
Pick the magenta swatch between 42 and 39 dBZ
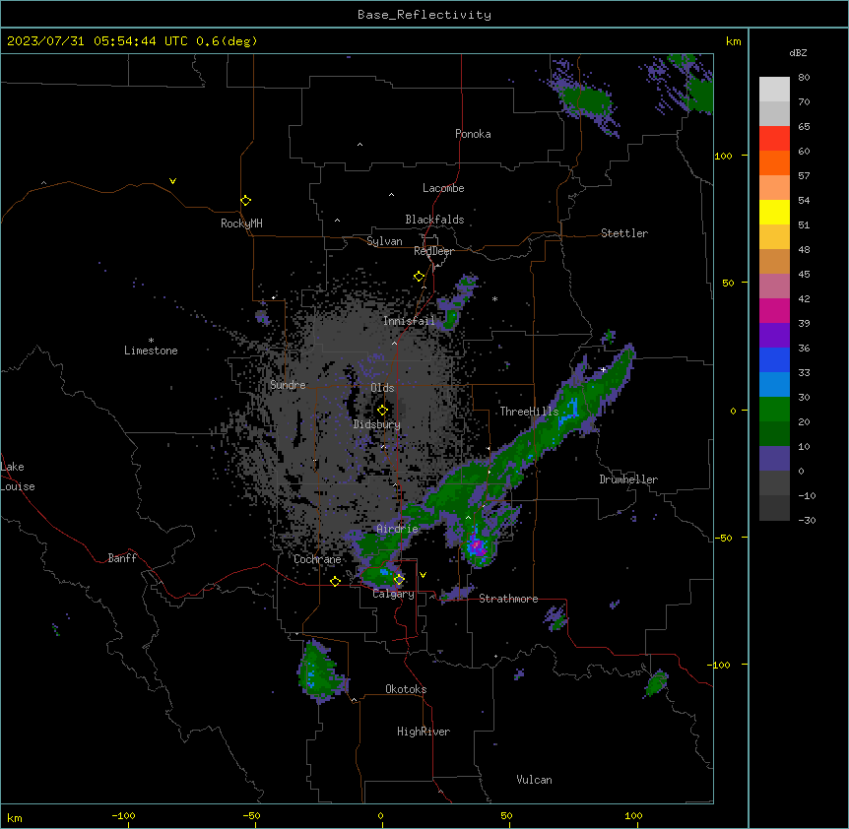pyautogui.click(x=774, y=310)
